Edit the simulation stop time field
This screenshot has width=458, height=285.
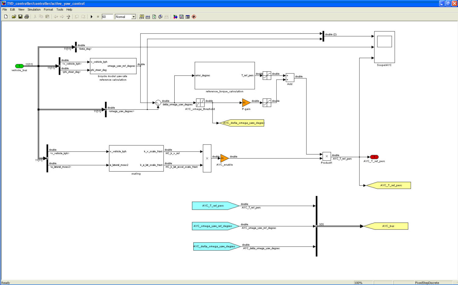tap(107, 17)
